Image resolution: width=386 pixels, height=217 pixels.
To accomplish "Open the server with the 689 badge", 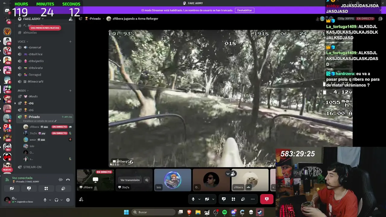I will 7,137.
